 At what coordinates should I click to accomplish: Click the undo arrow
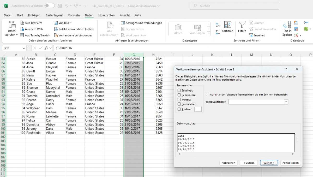click(x=67, y=6)
